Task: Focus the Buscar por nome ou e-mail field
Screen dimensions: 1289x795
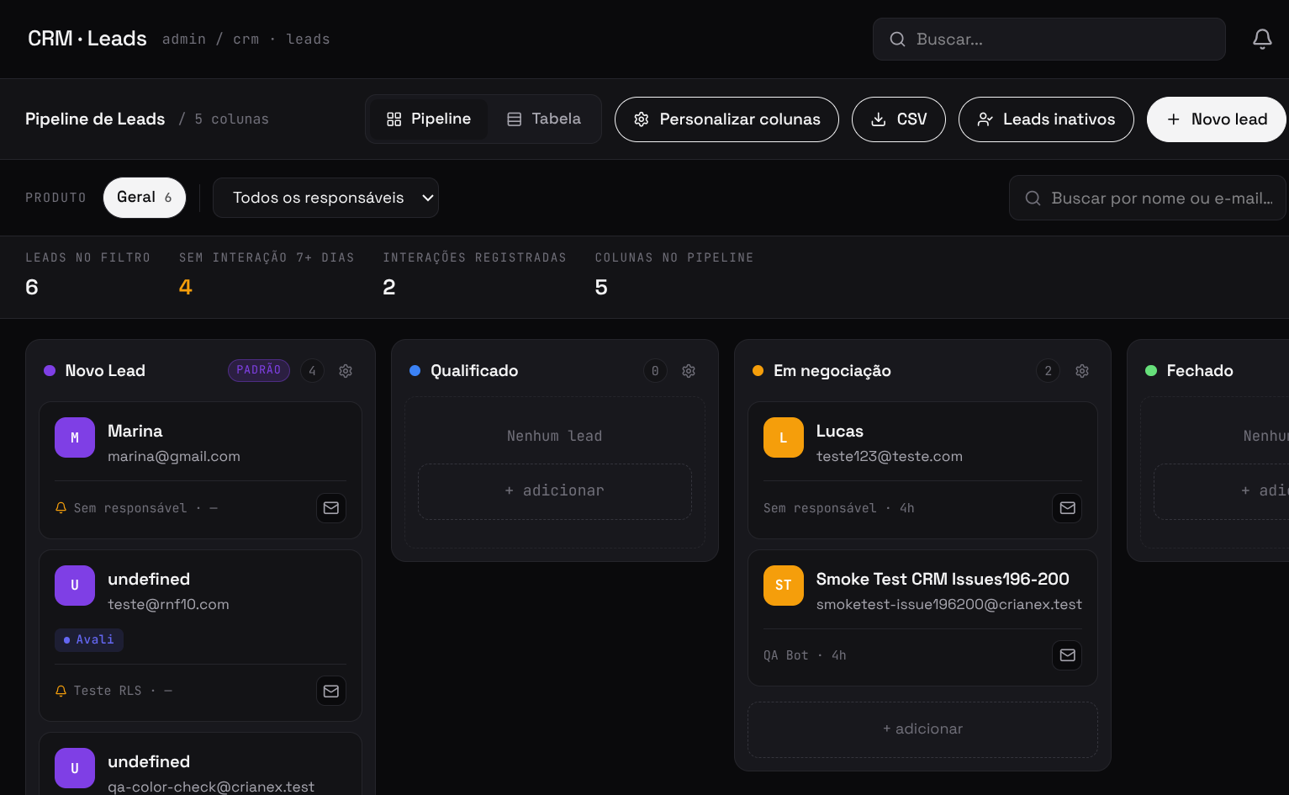Action: click(x=1148, y=198)
